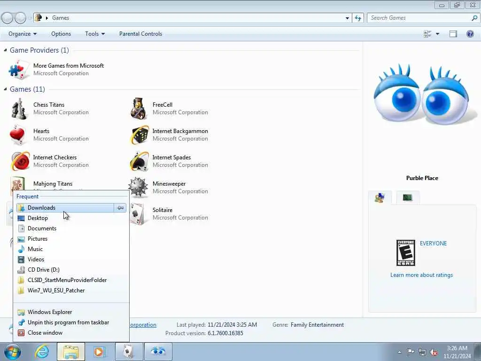Open More Games from Microsoft puzzle icon

19,70
